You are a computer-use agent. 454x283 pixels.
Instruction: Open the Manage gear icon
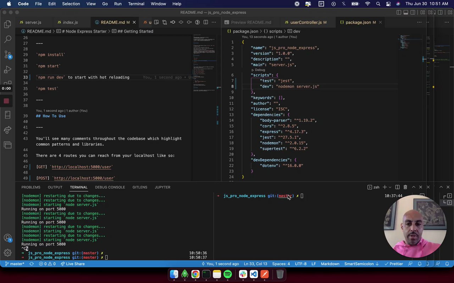(7, 253)
